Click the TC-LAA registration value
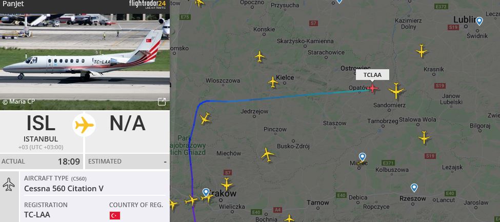 [37, 215]
